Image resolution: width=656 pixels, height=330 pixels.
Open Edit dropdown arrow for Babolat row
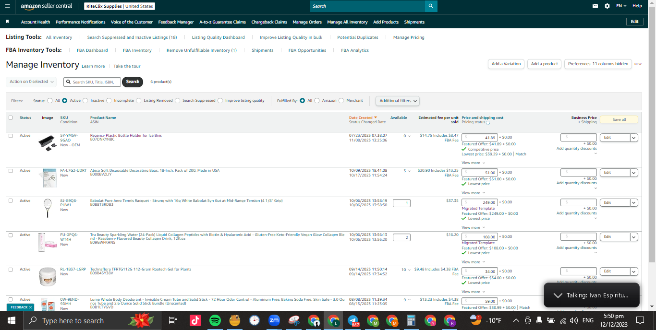click(x=634, y=203)
